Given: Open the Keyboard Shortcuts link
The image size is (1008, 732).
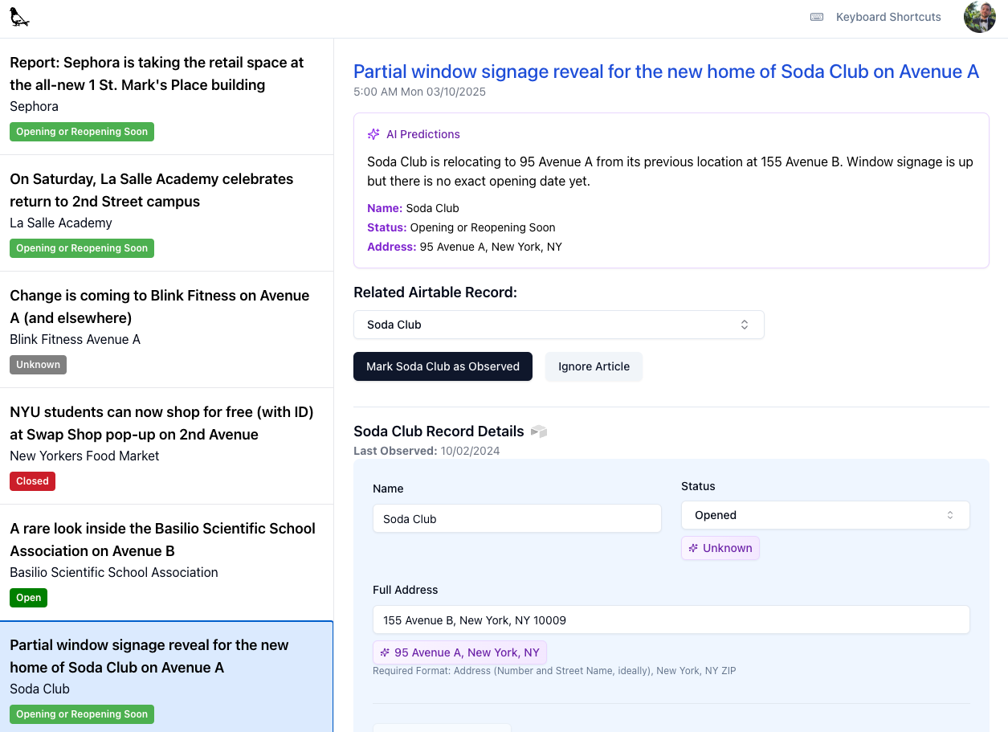Looking at the screenshot, I should click(888, 17).
